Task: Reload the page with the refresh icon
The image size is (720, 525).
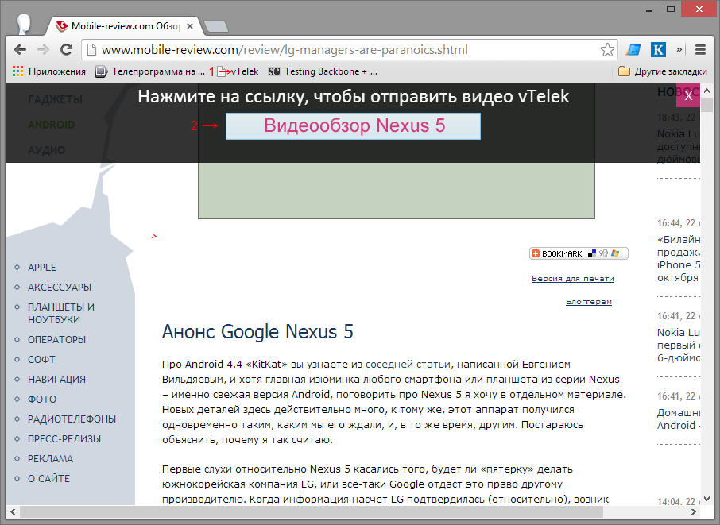Action: [x=67, y=49]
